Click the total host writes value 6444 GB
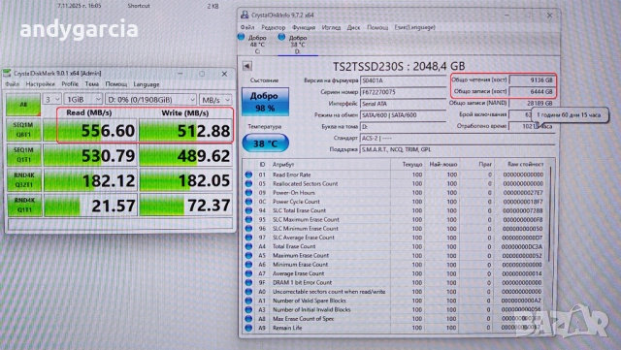Image resolution: width=621 pixels, height=350 pixels. [532, 91]
